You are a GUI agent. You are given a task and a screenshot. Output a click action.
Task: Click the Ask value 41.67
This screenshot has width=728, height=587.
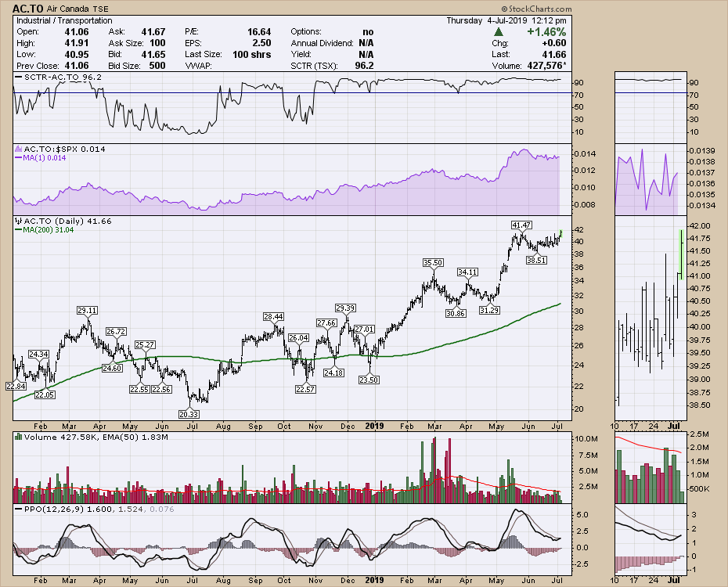153,32
